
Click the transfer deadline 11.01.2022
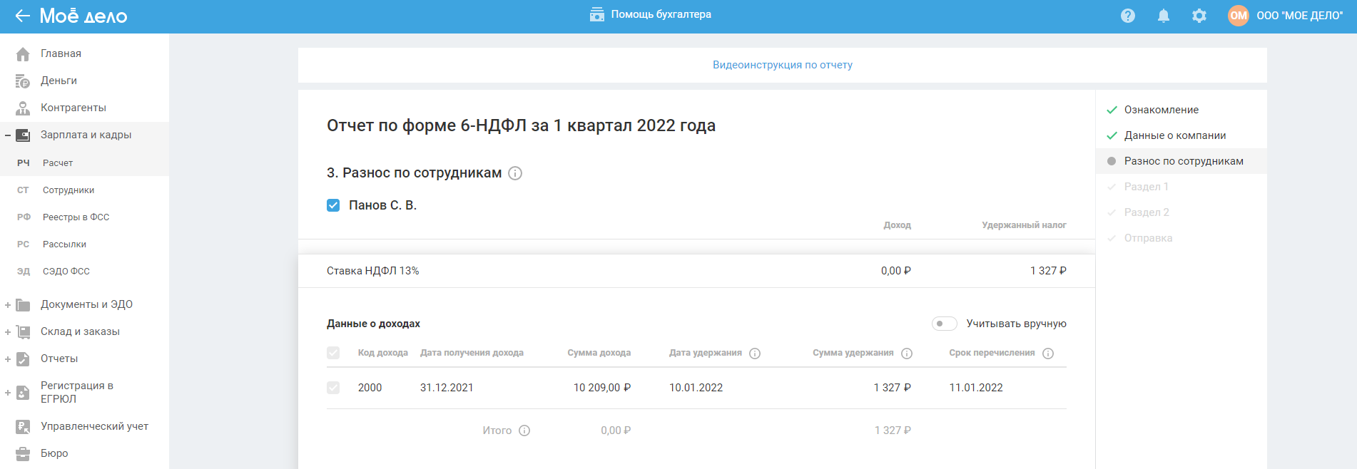(976, 388)
